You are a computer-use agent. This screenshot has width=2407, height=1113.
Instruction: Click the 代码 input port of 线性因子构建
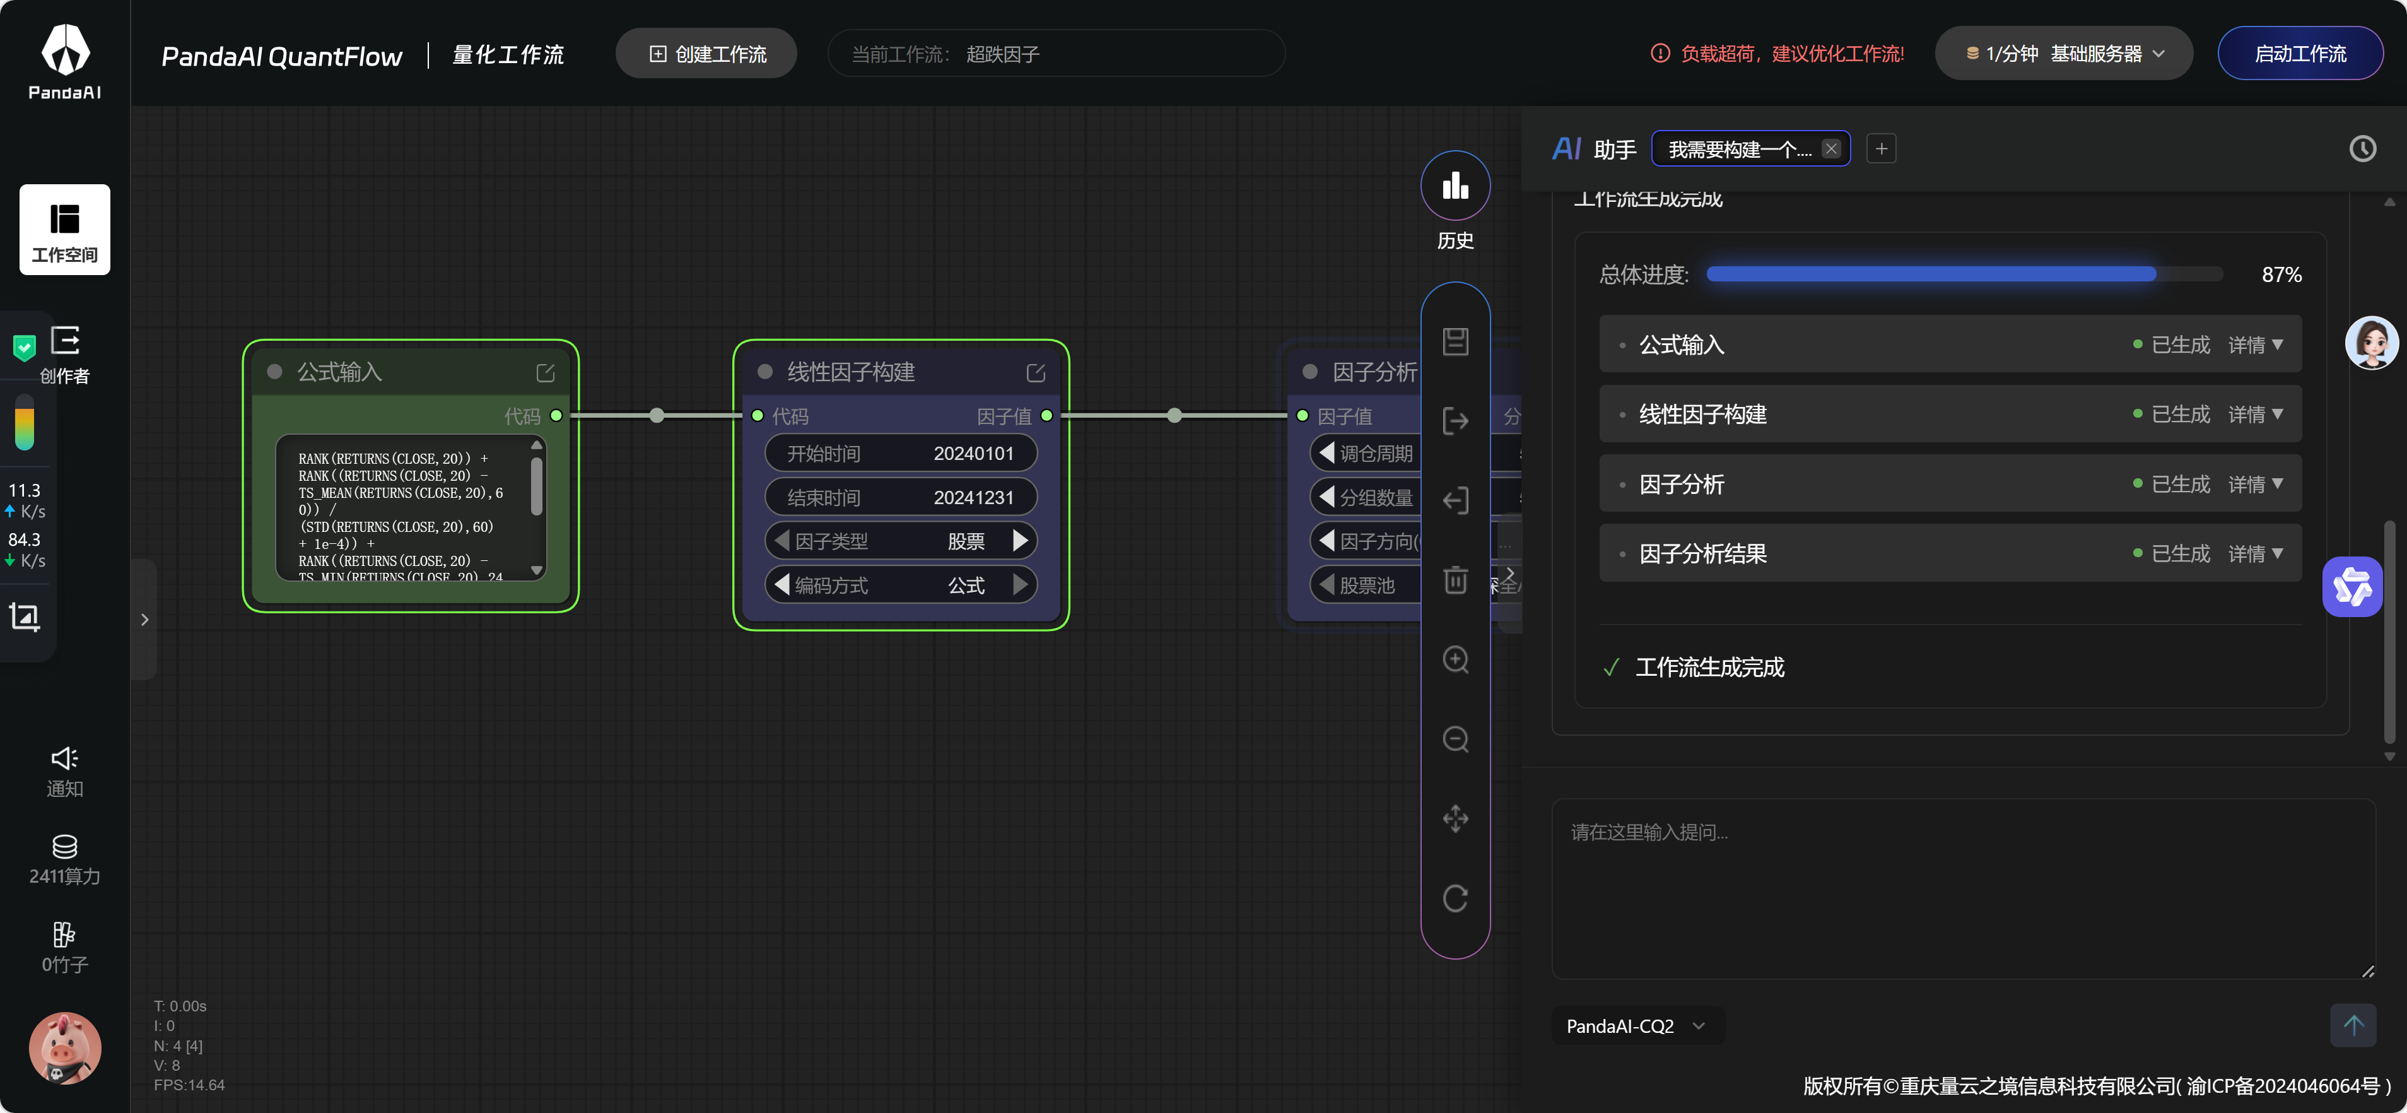(x=758, y=415)
